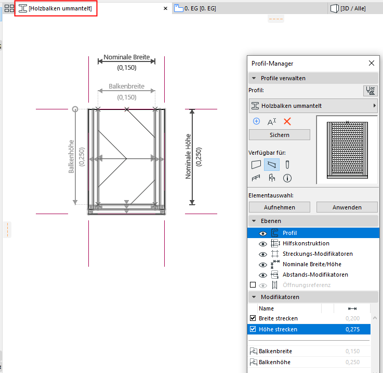The width and height of the screenshot is (383, 373).
Task: Click the dimension arrows column header icon
Action: click(x=352, y=308)
